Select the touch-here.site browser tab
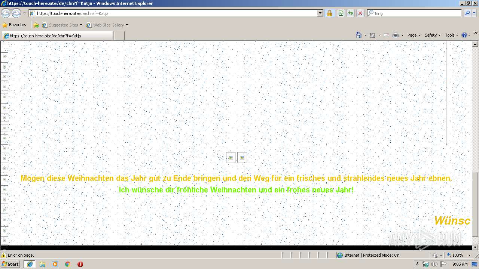479x269 pixels. [57, 35]
